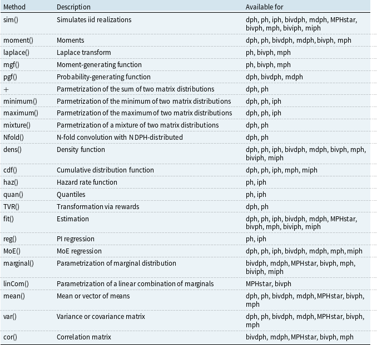Image resolution: width=377 pixels, height=345 pixels.
Task: Click the Method column header
Action: tap(14, 7)
